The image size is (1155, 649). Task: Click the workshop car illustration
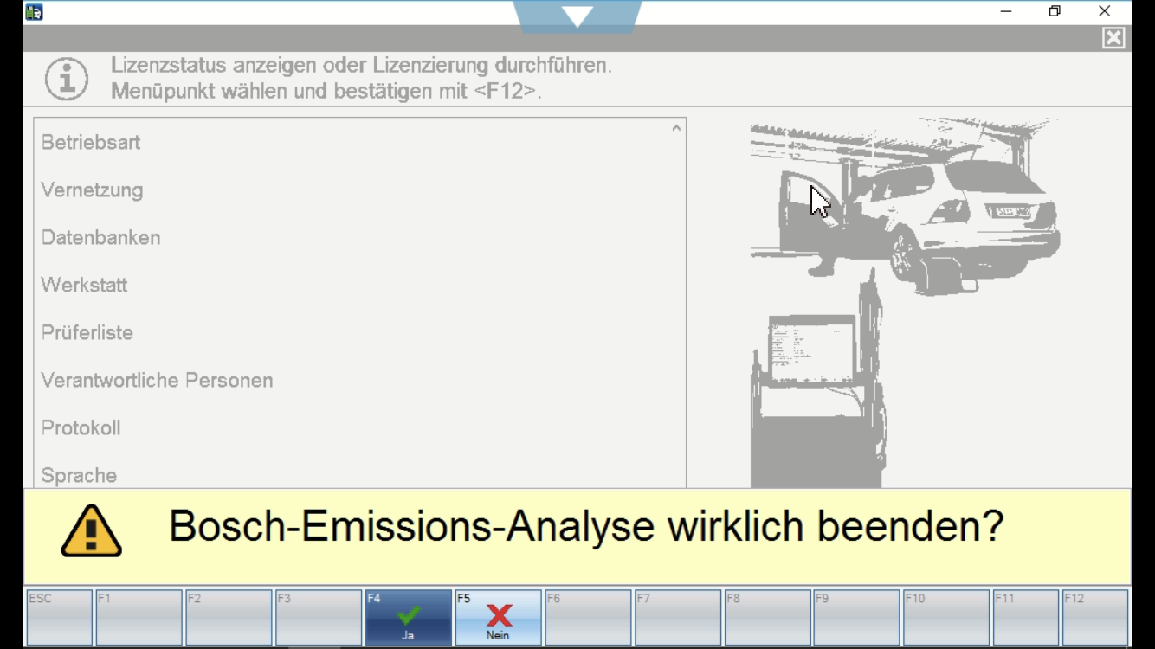pyautogui.click(x=905, y=303)
